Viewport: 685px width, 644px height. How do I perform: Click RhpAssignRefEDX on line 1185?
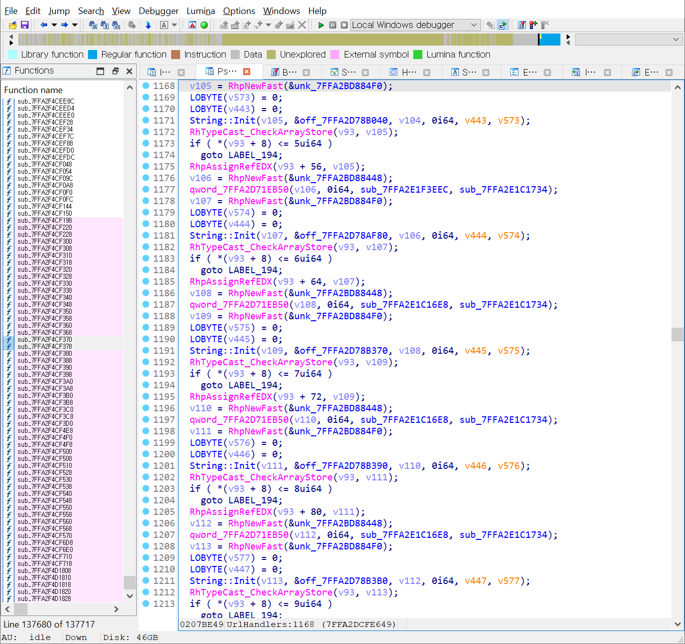(231, 282)
